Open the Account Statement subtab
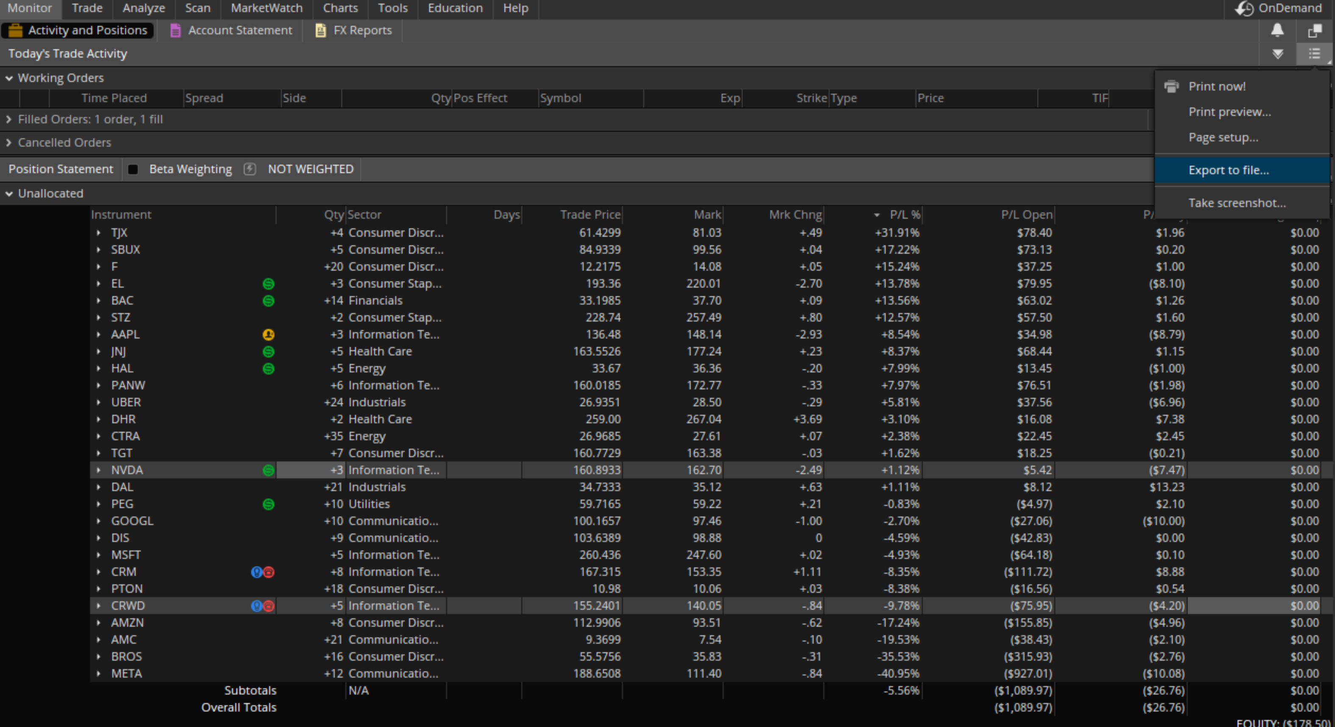This screenshot has width=1335, height=727. pos(231,31)
